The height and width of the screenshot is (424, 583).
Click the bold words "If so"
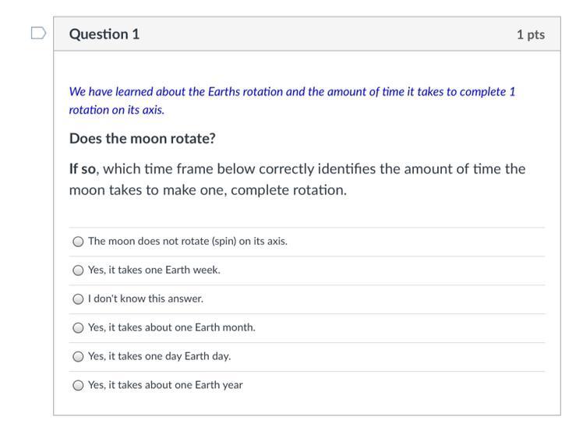pos(82,169)
